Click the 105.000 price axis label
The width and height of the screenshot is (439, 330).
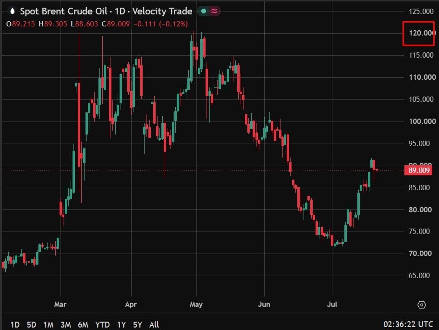(x=421, y=99)
